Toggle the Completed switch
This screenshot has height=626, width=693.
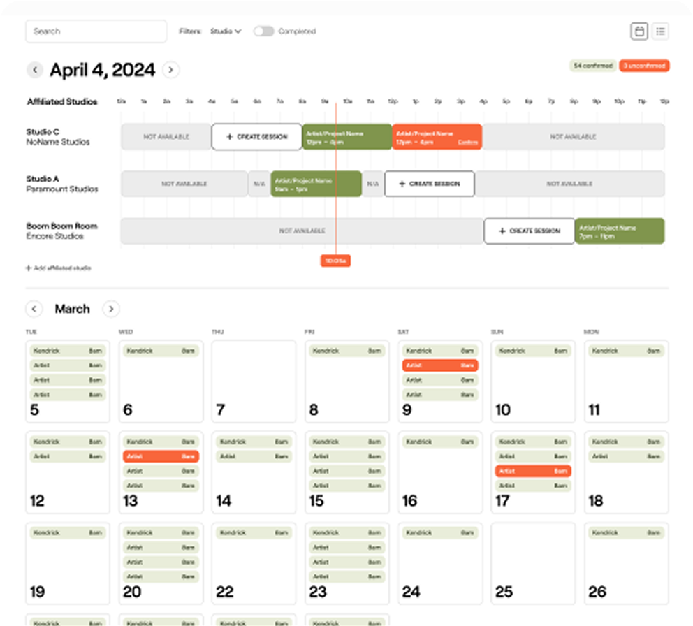click(x=263, y=31)
